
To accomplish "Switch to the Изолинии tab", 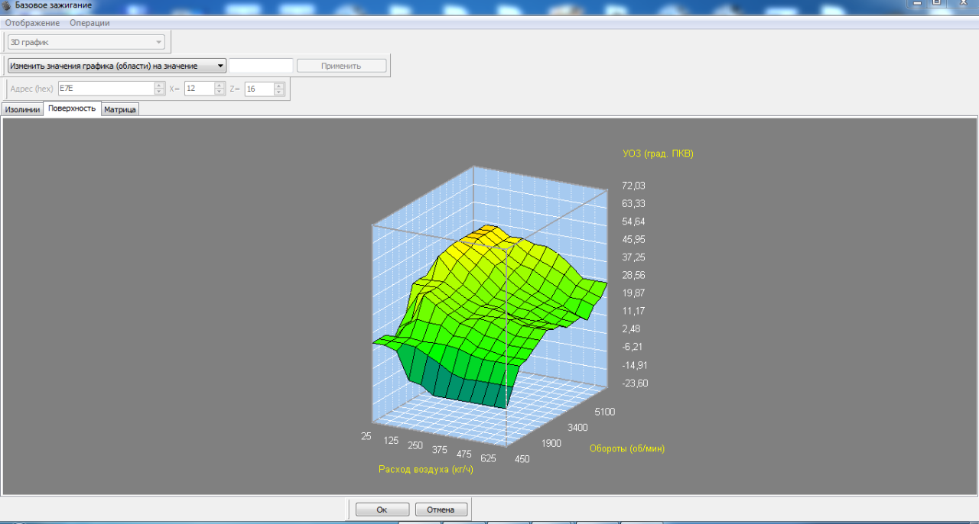I will point(22,109).
